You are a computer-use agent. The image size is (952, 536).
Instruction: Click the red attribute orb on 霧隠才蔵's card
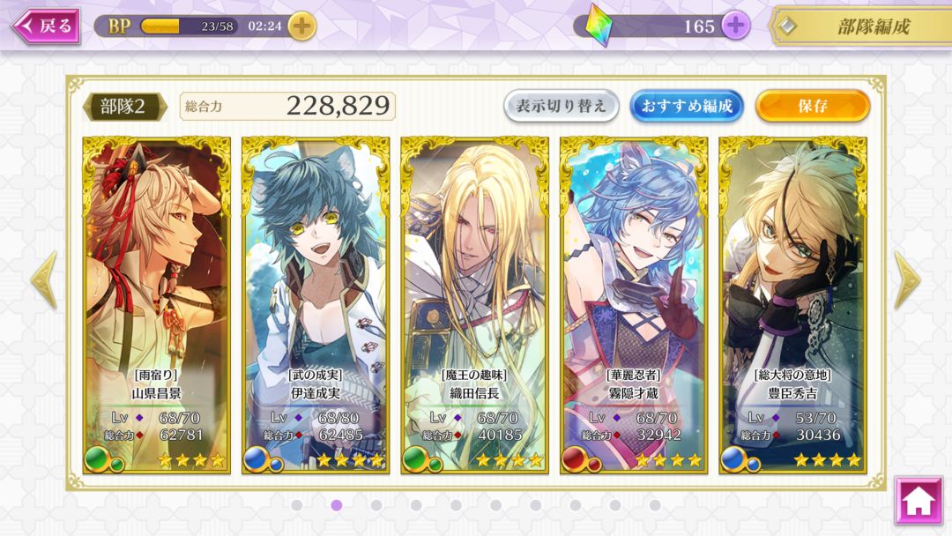click(573, 459)
